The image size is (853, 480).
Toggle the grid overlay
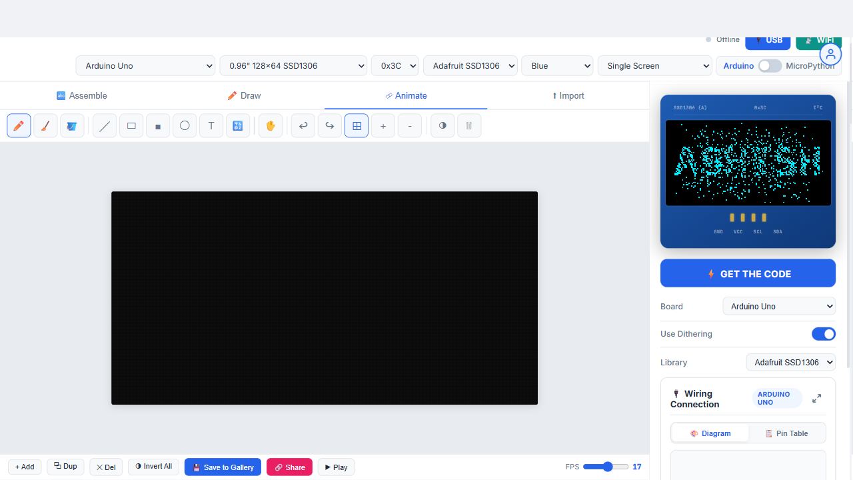point(357,125)
